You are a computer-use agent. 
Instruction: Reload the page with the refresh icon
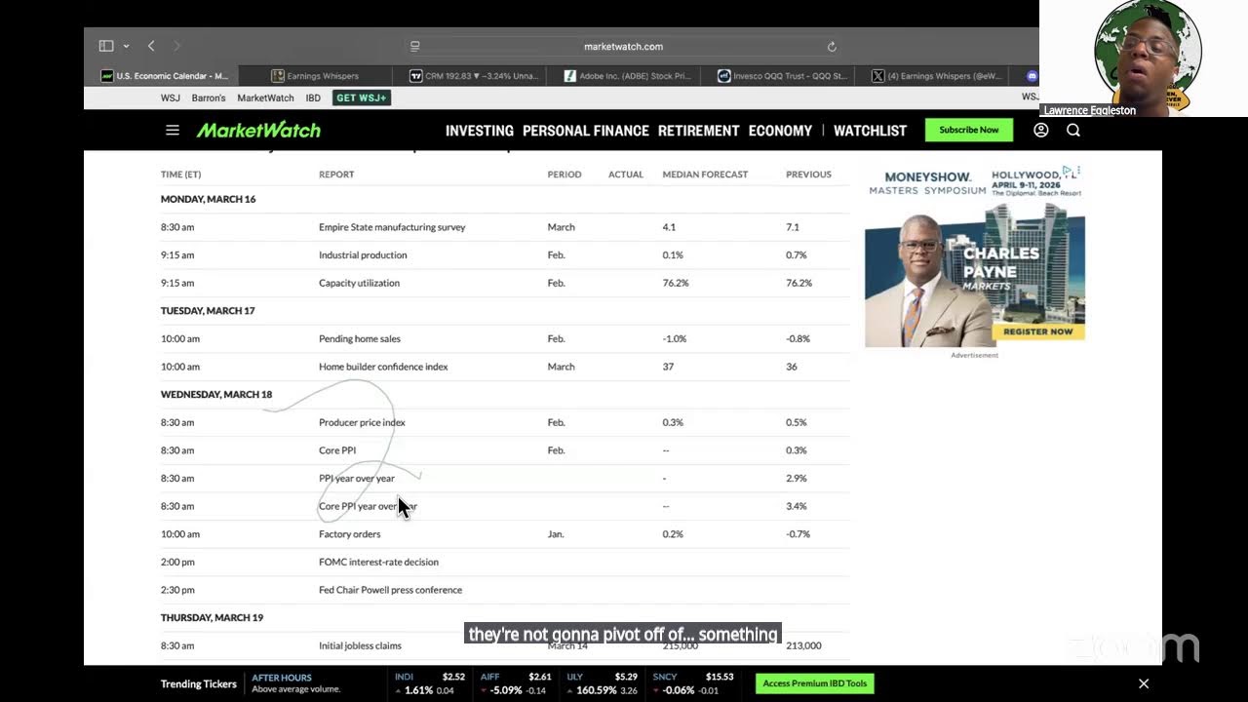coord(832,46)
